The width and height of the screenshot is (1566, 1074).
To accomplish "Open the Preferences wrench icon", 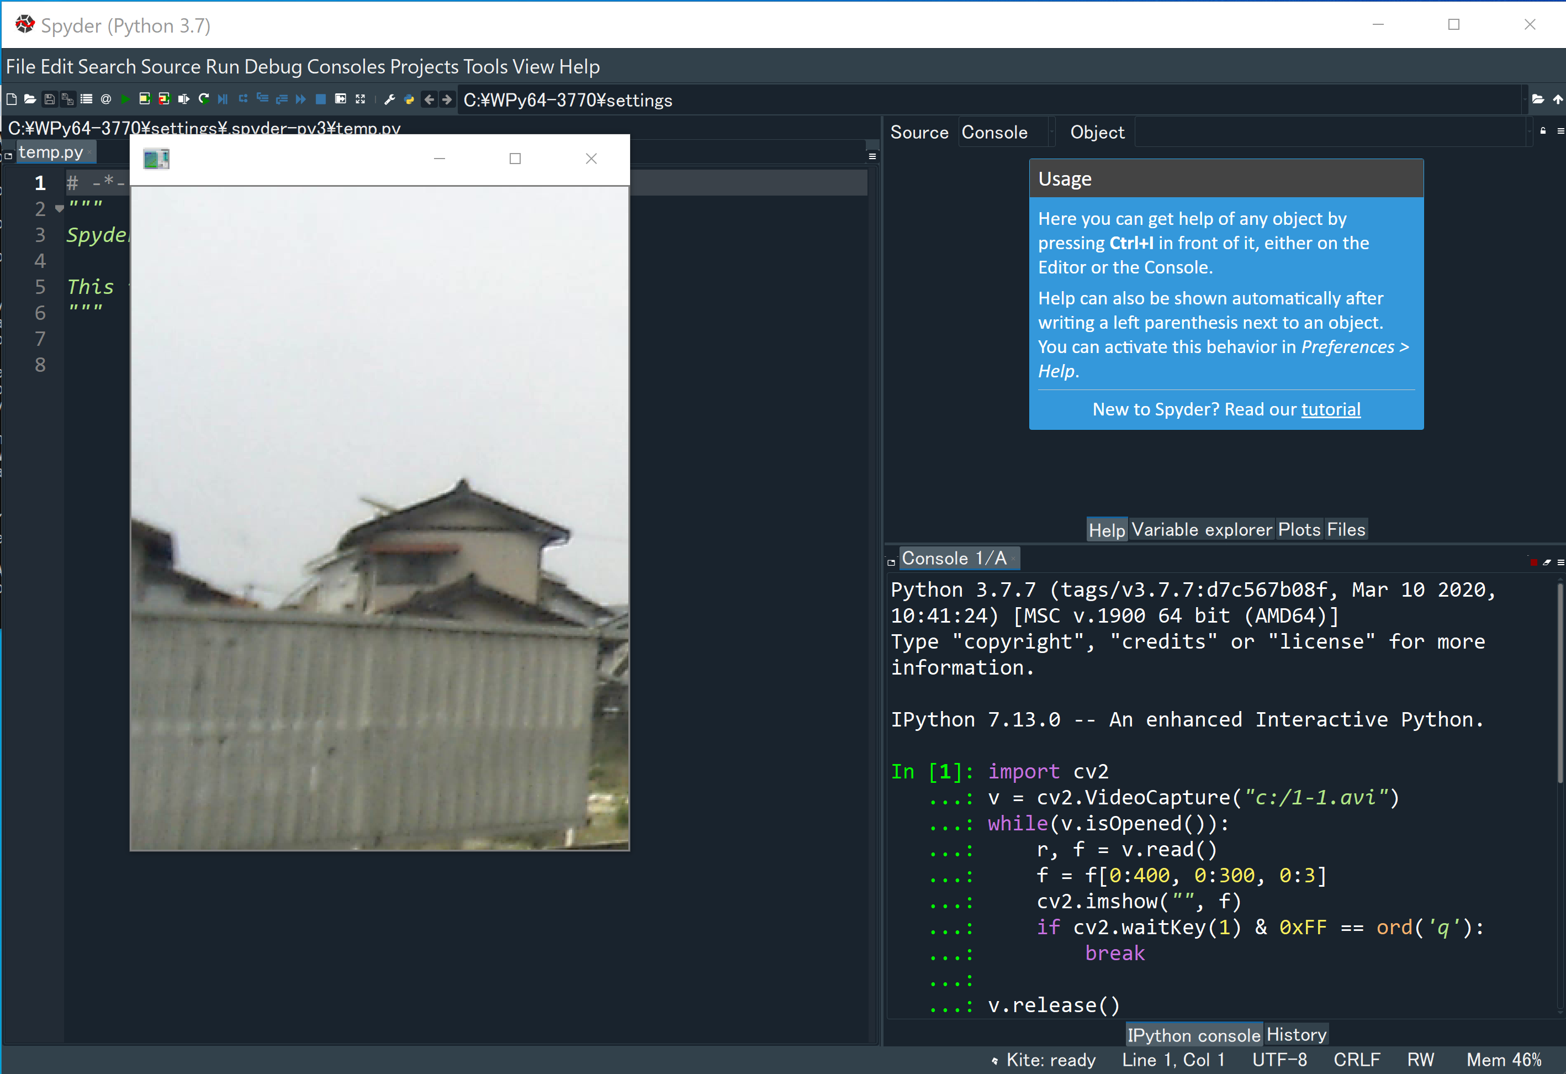I will click(389, 100).
